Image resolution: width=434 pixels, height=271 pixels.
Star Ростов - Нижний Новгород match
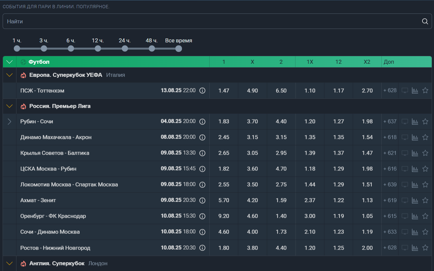(x=425, y=247)
